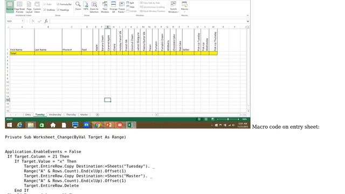Toggle the Formula Bar checkbox
Screen dimensions: 345x194
tap(64, 4)
